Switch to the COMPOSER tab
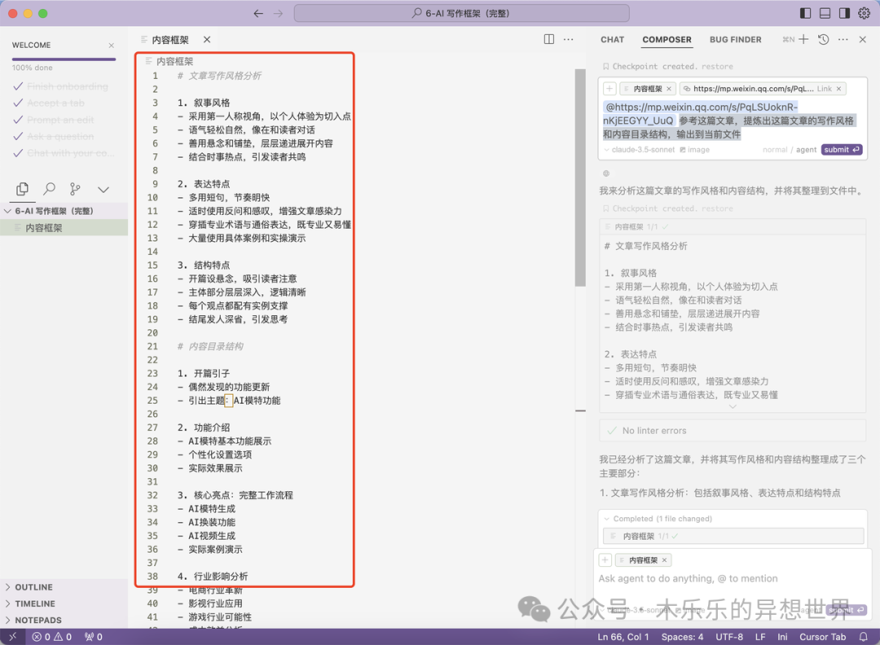 (667, 40)
